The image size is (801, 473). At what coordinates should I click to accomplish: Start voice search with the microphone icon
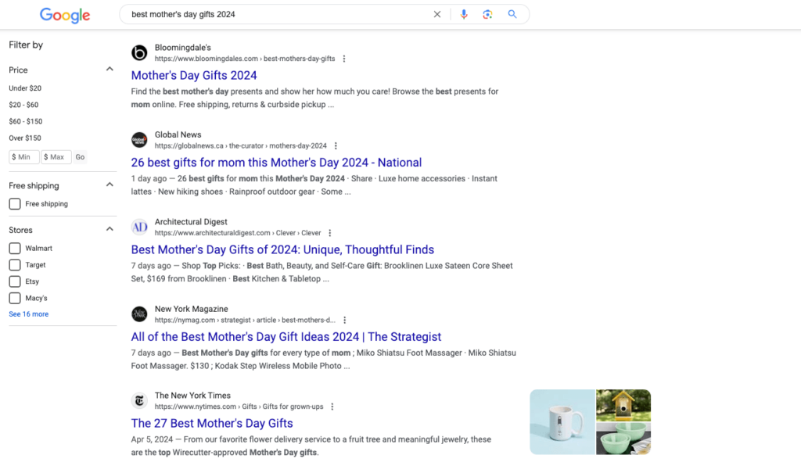click(463, 14)
